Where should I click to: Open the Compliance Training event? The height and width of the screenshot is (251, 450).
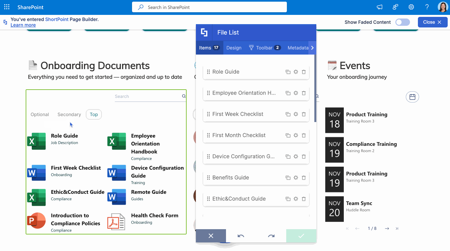[x=371, y=144]
